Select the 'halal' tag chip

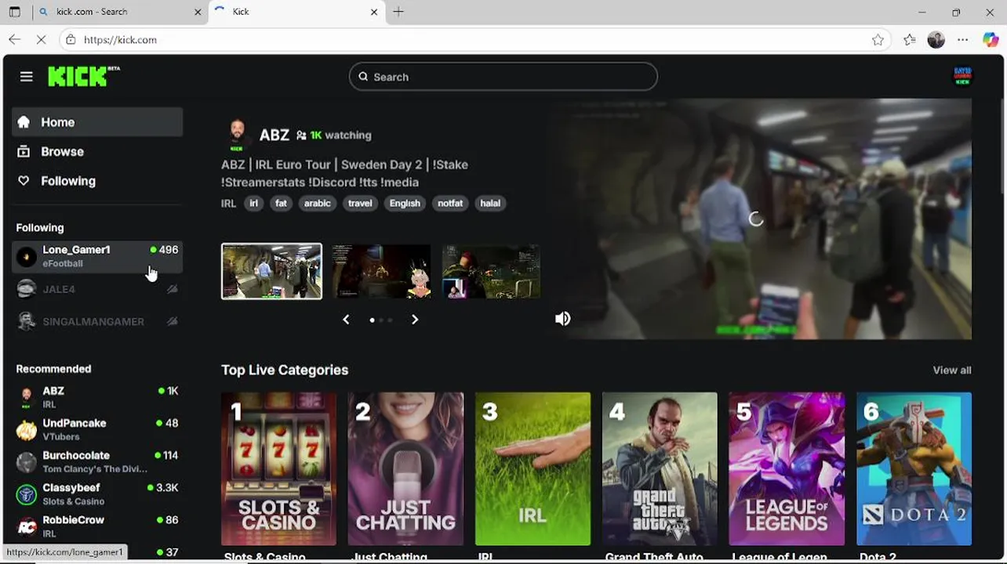click(x=490, y=204)
